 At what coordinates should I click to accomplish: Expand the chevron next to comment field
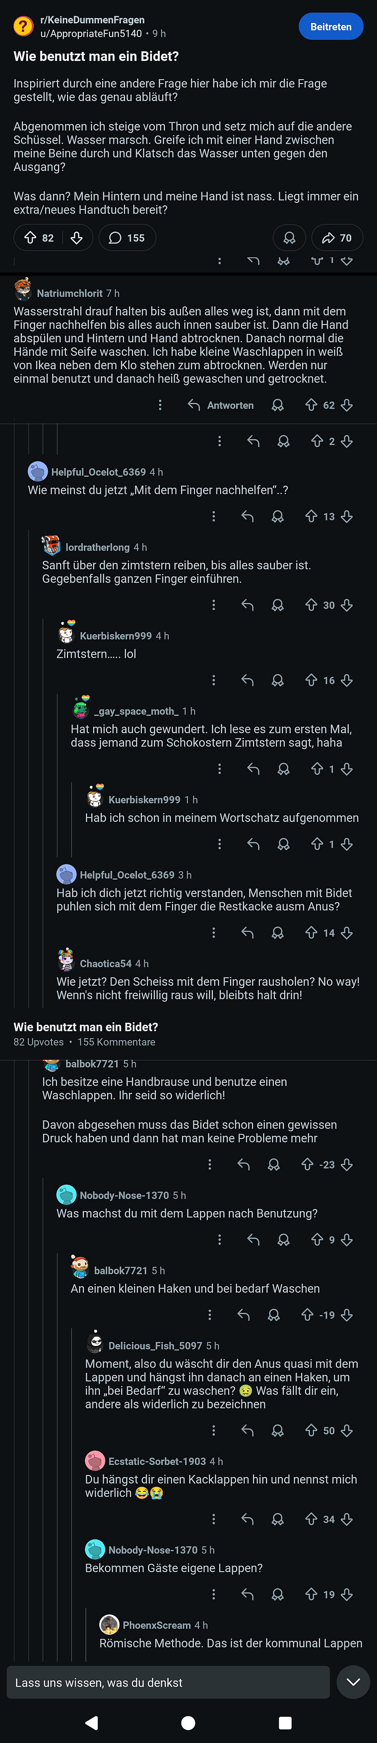click(353, 1682)
